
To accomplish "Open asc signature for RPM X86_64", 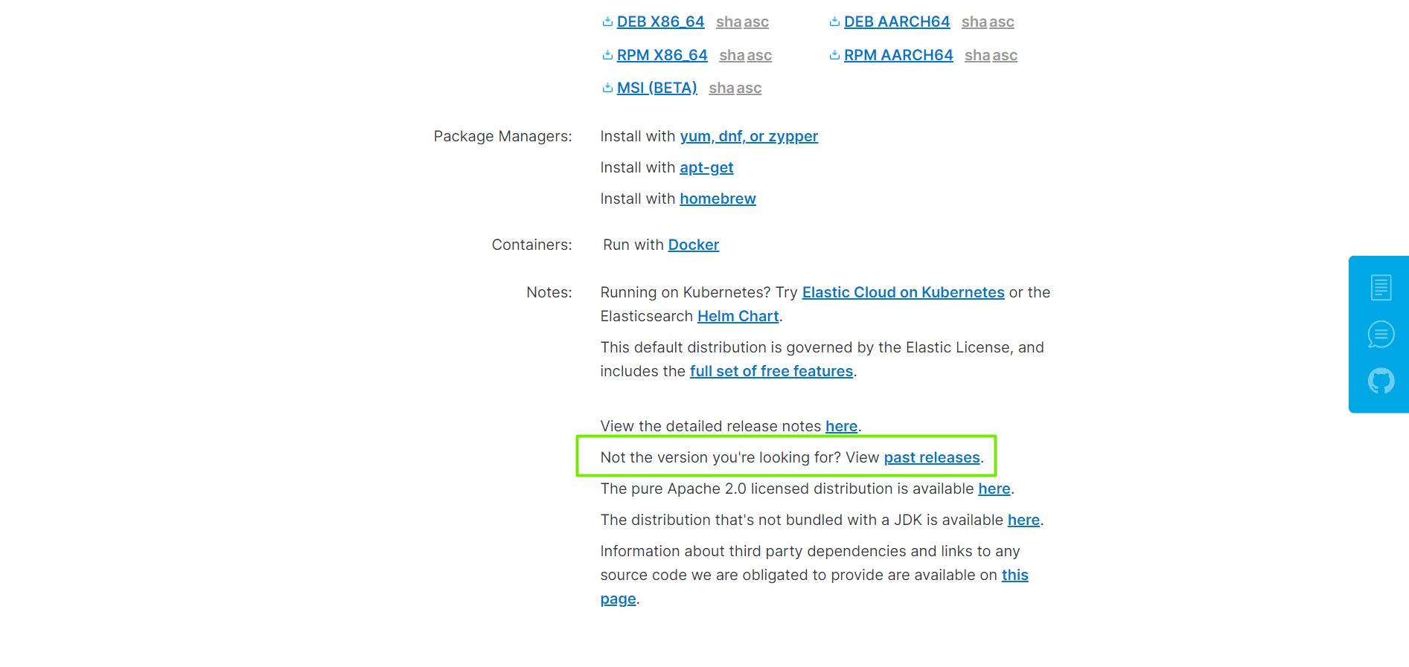I will (759, 55).
